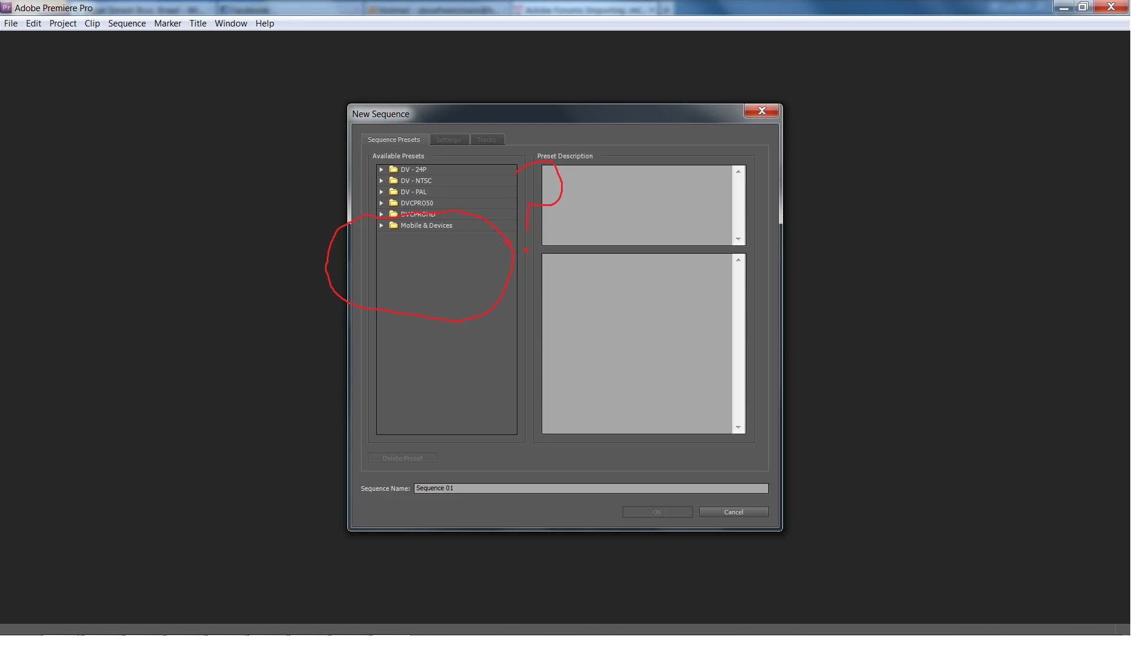The width and height of the screenshot is (1135, 645).
Task: Switch to the Sequence Presets tab
Action: tap(394, 139)
